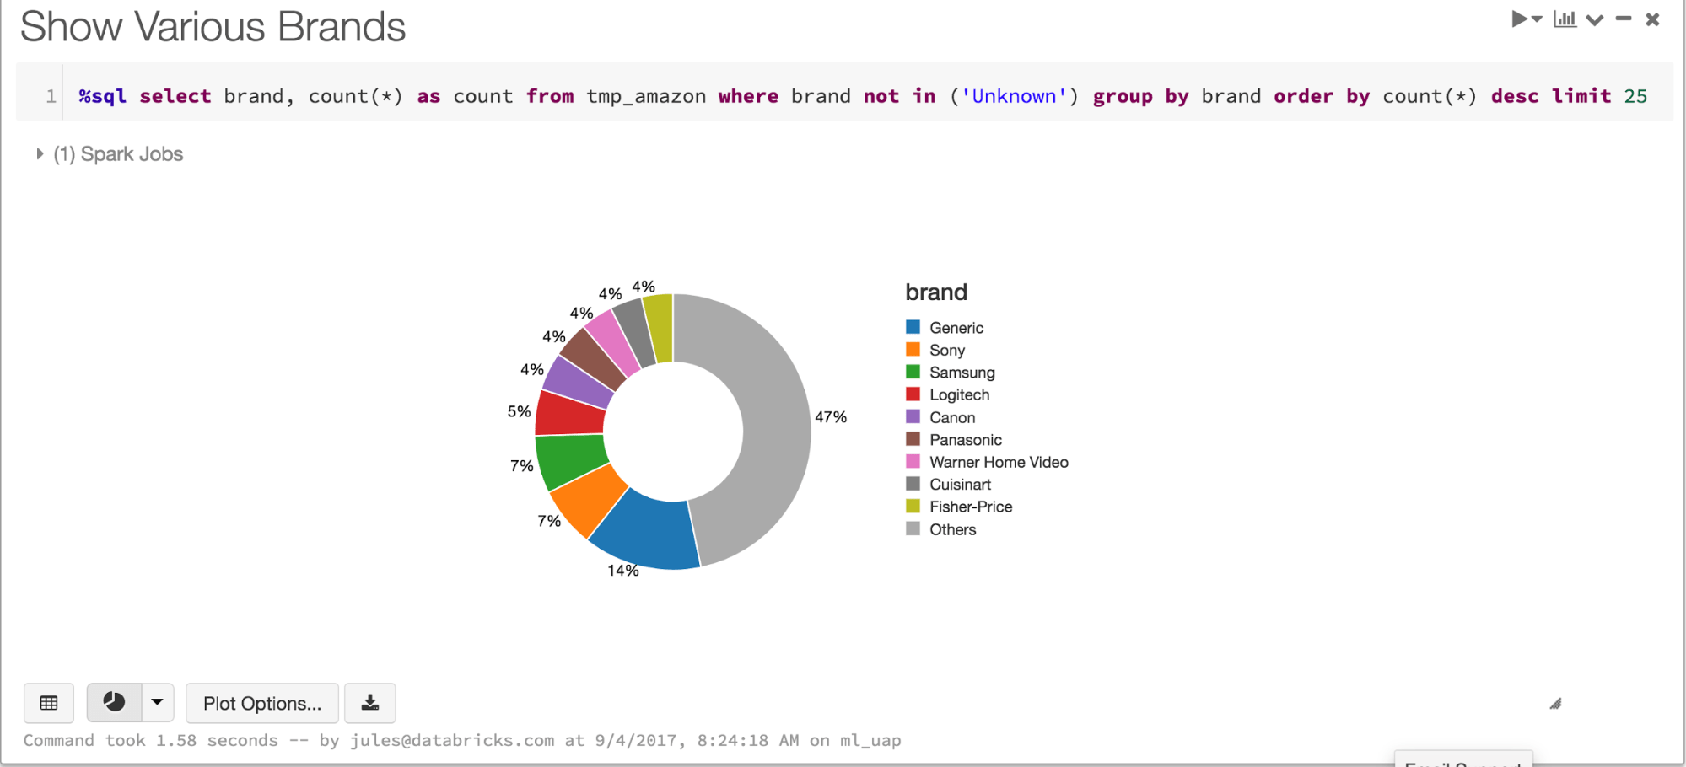Open Plot Options dialog
Image resolution: width=1686 pixels, height=767 pixels.
pos(262,703)
